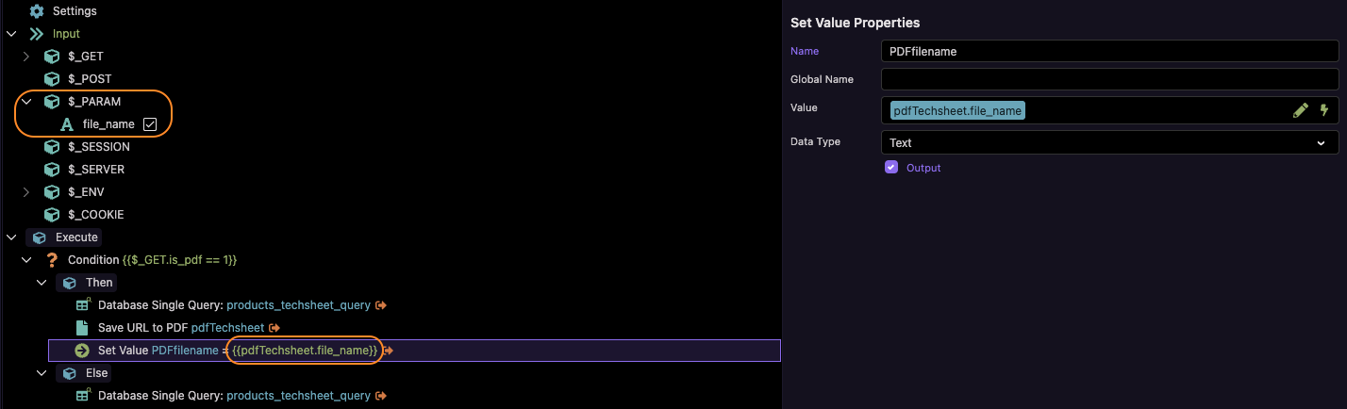Click the first Database Single Query table icon
The image size is (1347, 409).
click(x=82, y=305)
